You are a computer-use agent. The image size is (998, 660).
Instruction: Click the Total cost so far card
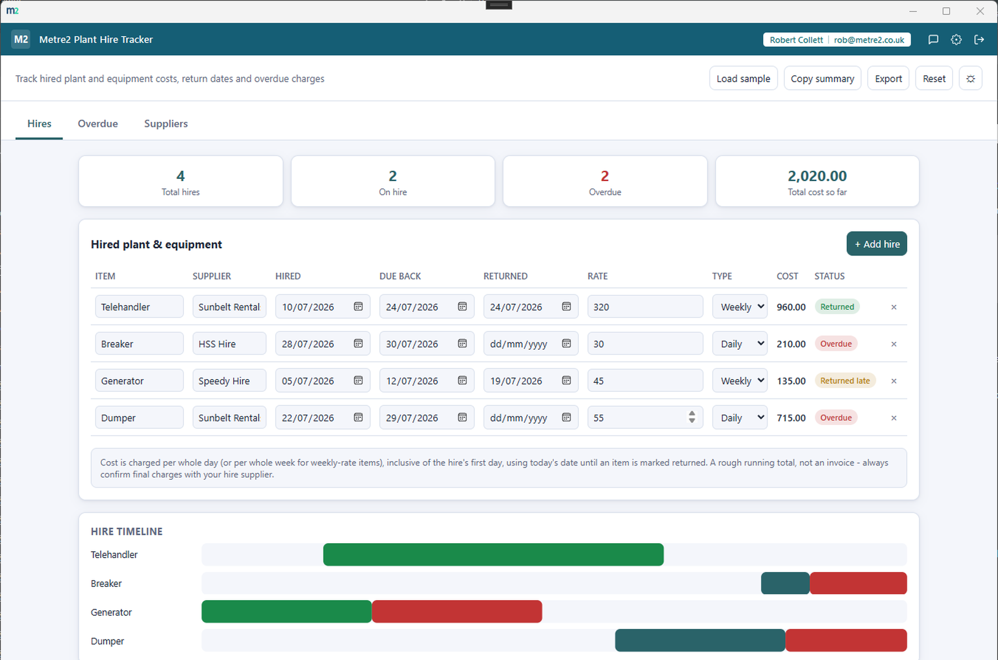[817, 181]
